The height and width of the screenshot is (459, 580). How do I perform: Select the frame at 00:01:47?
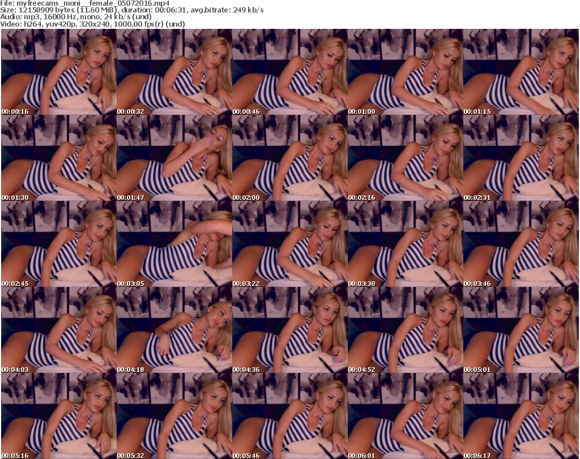(x=174, y=158)
